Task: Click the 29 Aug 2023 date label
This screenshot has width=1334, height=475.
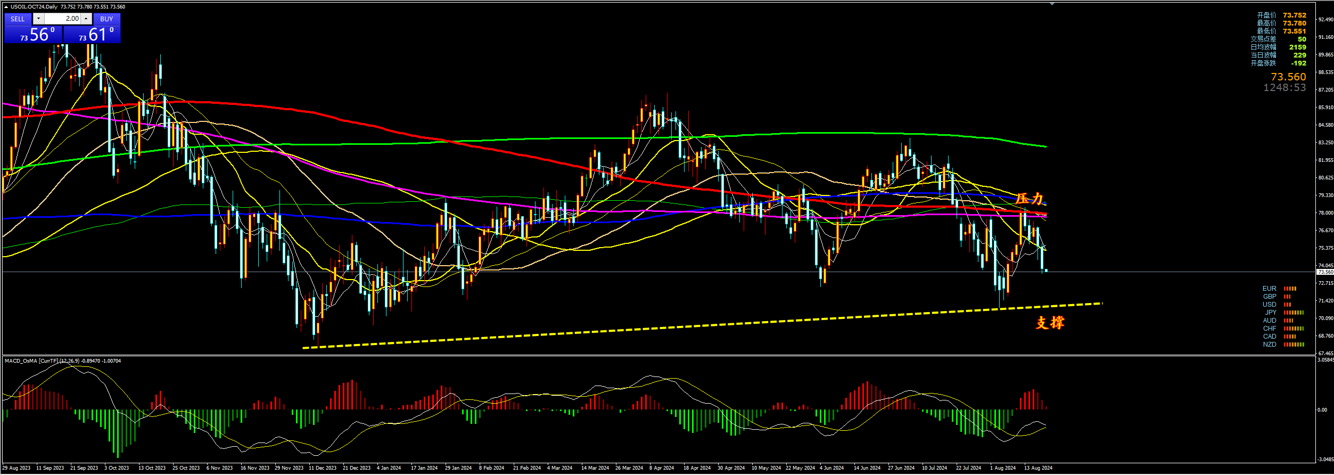Action: point(17,468)
